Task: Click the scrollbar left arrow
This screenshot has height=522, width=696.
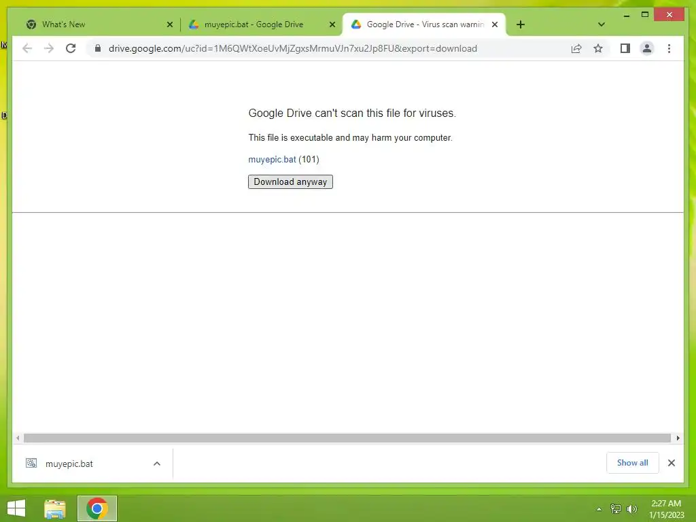Action: 18,438
